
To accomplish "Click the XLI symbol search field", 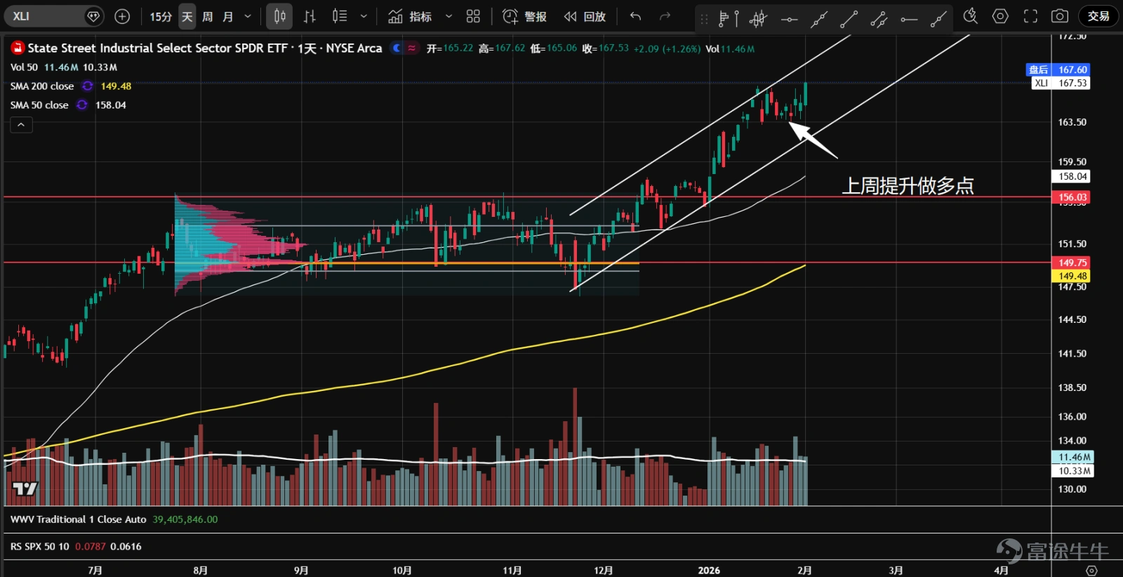I will pyautogui.click(x=54, y=16).
